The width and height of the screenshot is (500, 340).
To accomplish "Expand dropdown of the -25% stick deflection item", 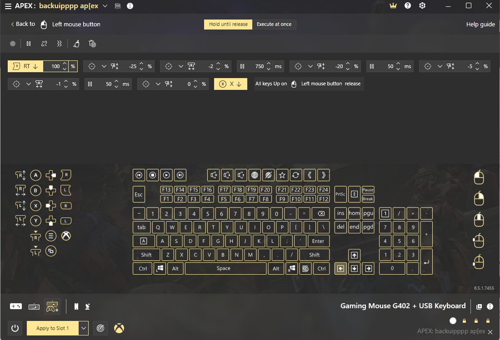I will 104,66.
